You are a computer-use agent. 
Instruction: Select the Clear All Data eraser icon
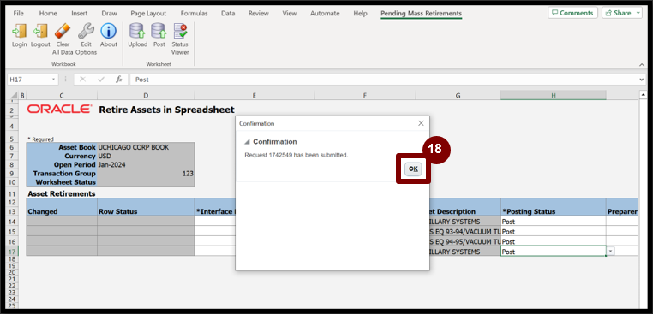[63, 31]
